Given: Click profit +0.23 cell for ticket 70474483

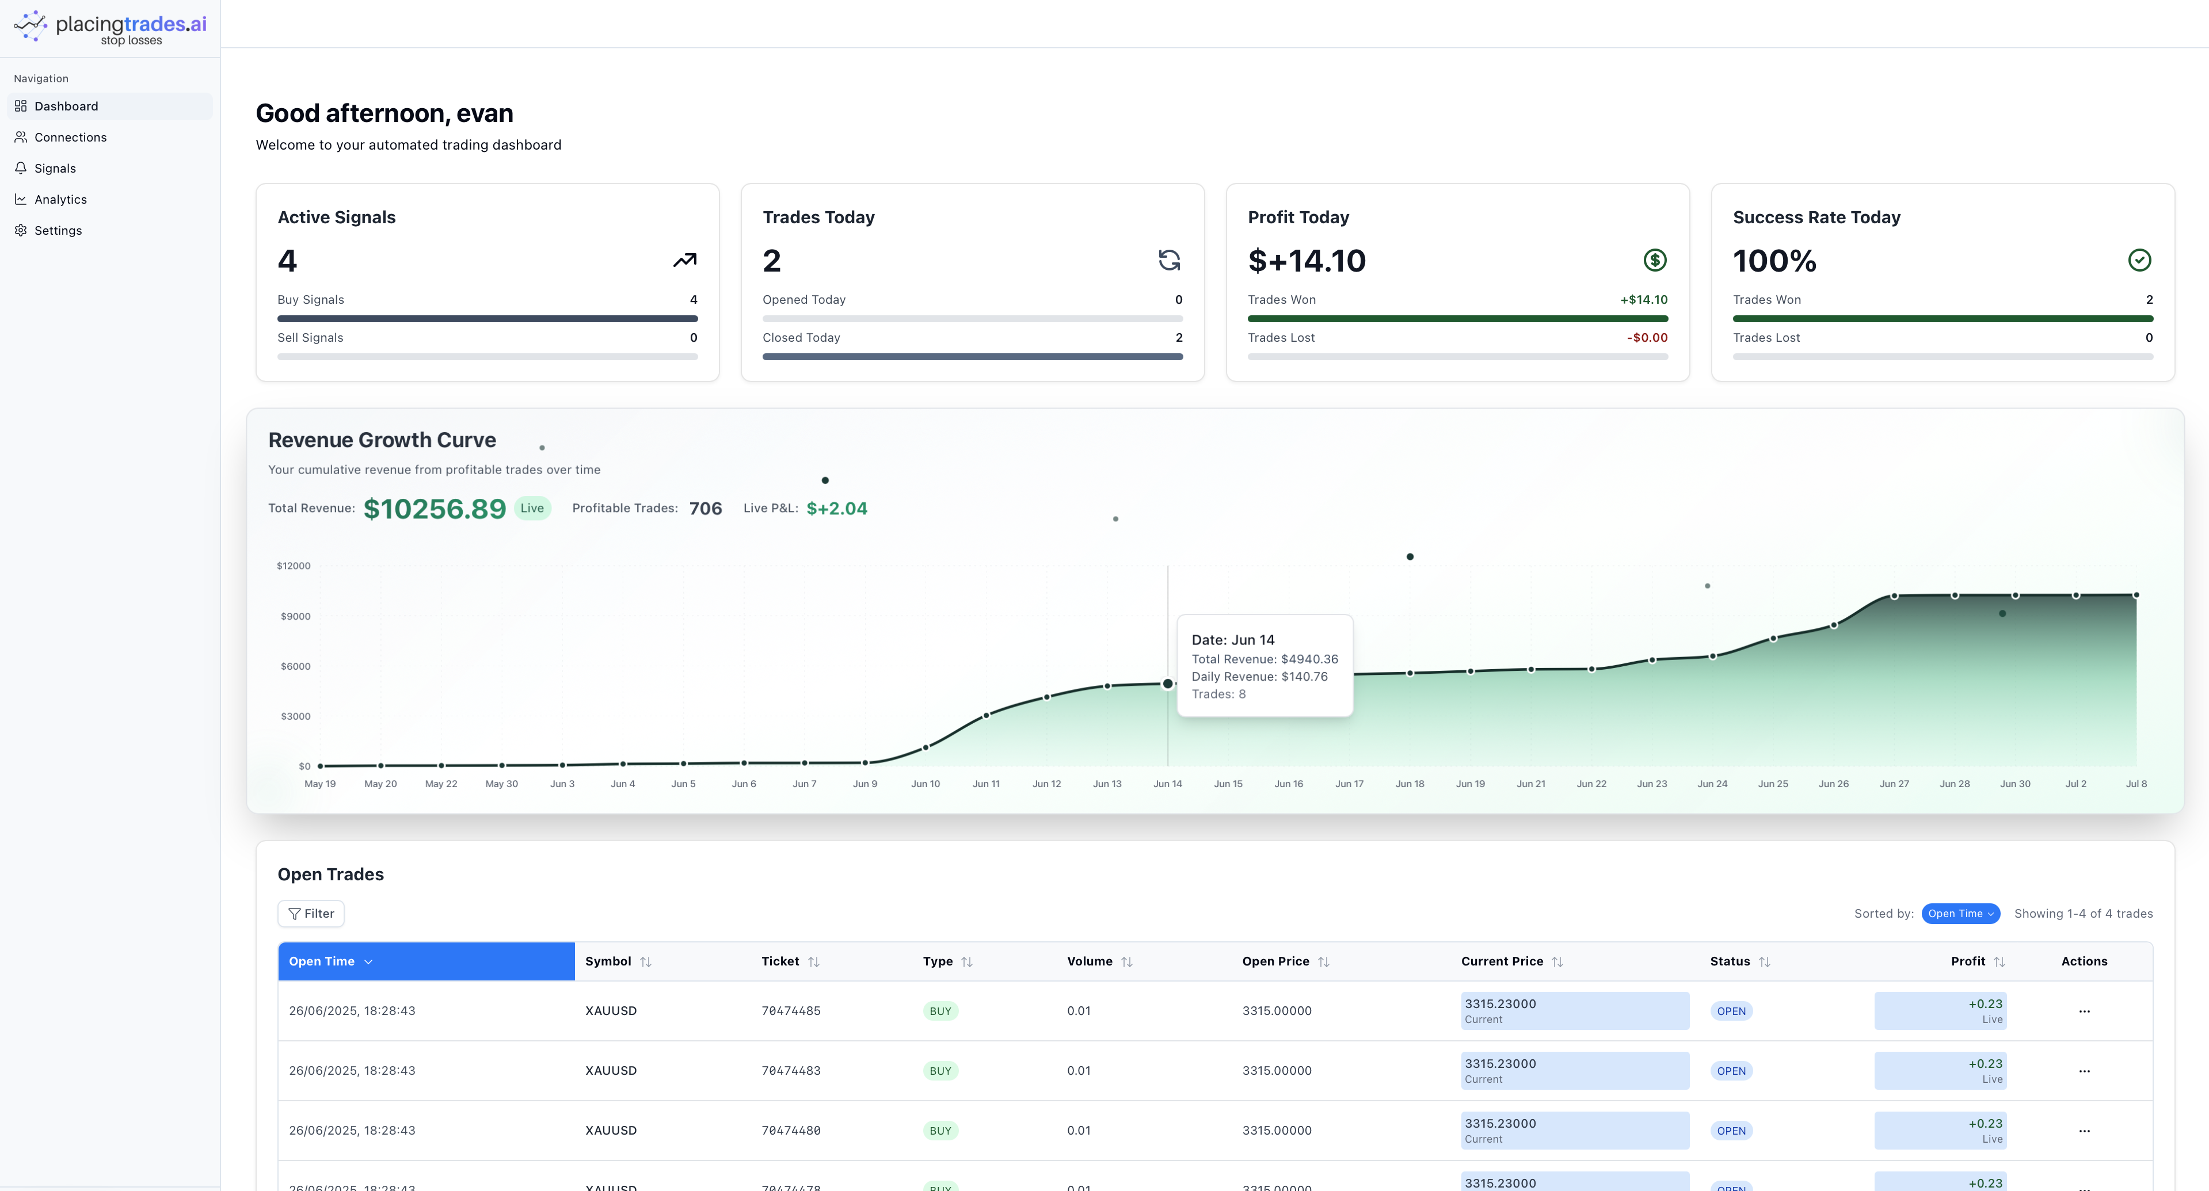Looking at the screenshot, I should pyautogui.click(x=1940, y=1072).
